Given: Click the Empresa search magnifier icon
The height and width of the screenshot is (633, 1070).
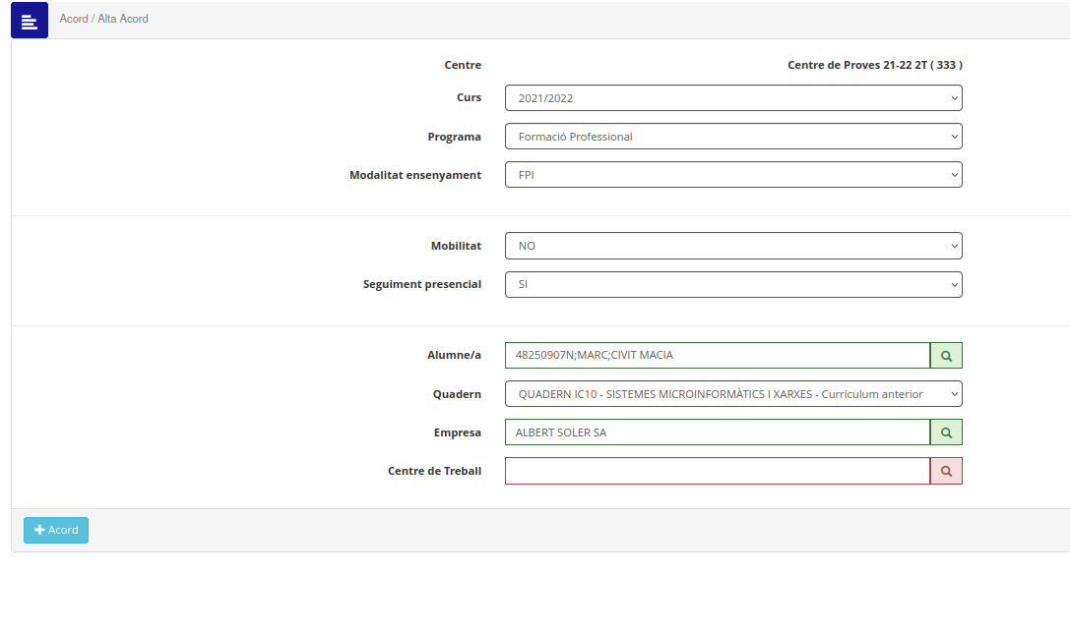Looking at the screenshot, I should click(x=946, y=432).
